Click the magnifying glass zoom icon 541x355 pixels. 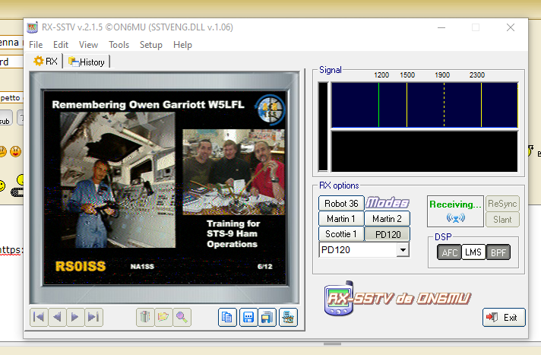tap(182, 317)
